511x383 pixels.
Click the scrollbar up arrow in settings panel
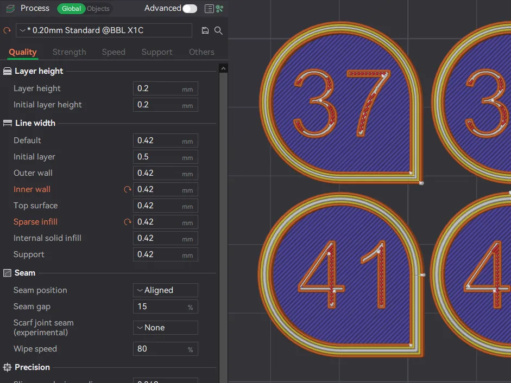tap(223, 68)
